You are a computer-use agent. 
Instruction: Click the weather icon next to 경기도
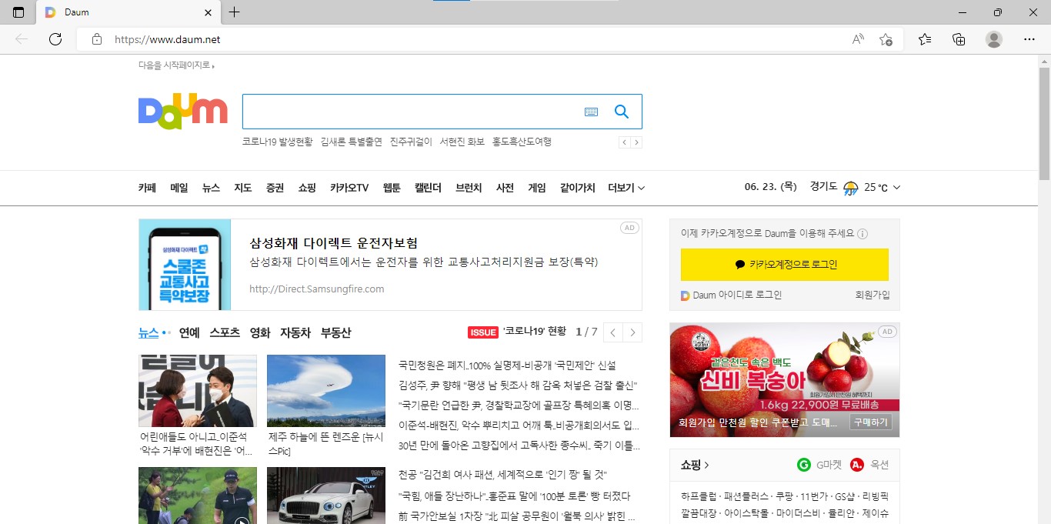click(850, 188)
